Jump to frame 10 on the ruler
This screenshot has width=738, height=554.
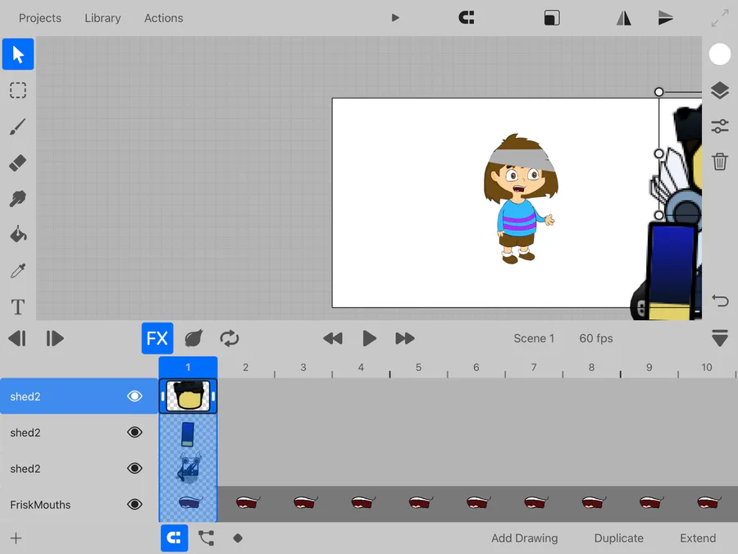click(707, 367)
